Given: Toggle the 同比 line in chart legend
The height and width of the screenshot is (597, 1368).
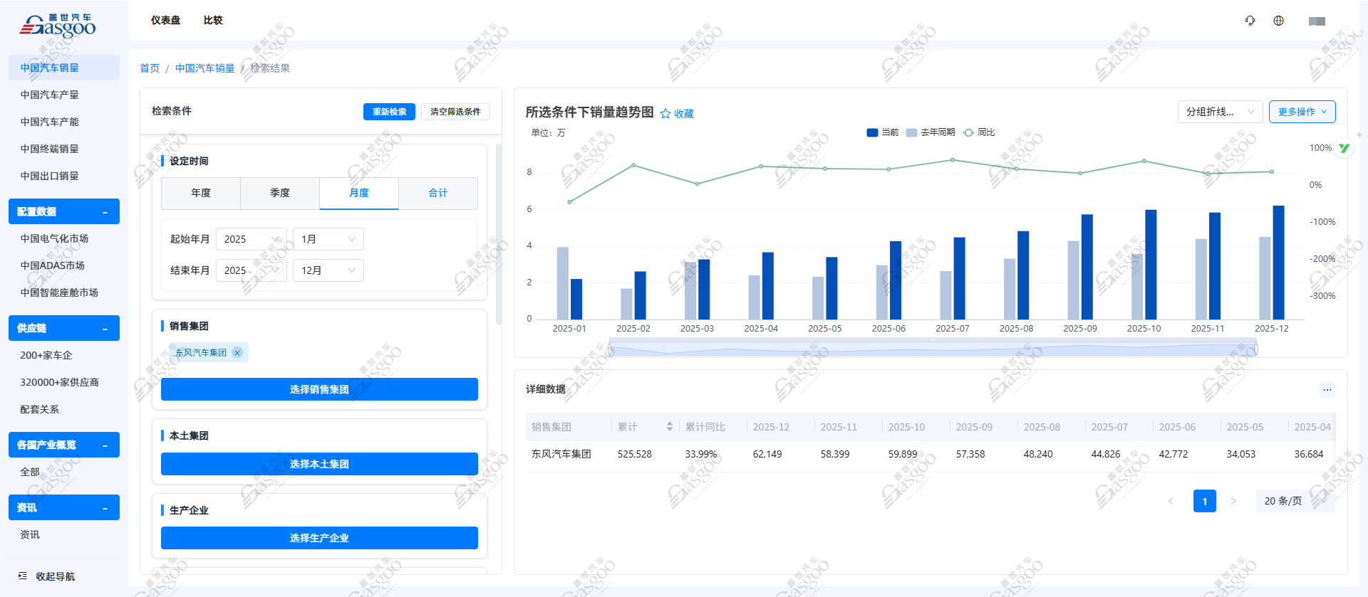Looking at the screenshot, I should (x=978, y=132).
